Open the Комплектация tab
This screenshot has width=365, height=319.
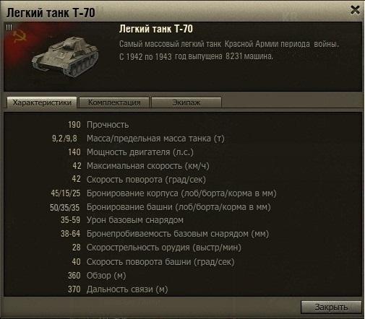[x=114, y=102]
